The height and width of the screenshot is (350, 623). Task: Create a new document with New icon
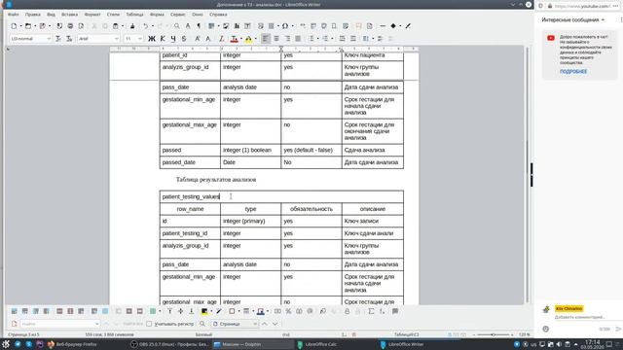(14, 26)
